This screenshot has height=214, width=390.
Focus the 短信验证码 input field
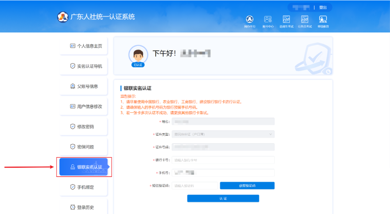195,186
